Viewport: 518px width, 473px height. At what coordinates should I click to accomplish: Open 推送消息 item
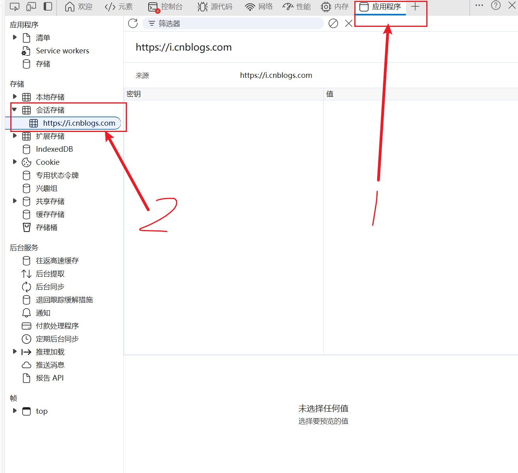coord(50,365)
